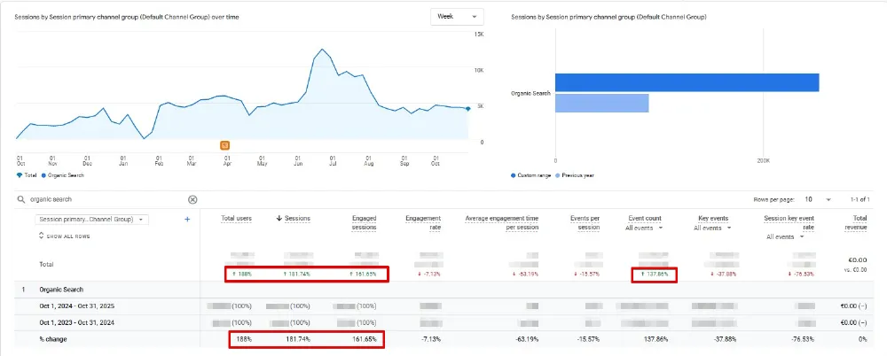Open Key events All events dropdown
Viewport: 887px width, 356px height.
711,228
